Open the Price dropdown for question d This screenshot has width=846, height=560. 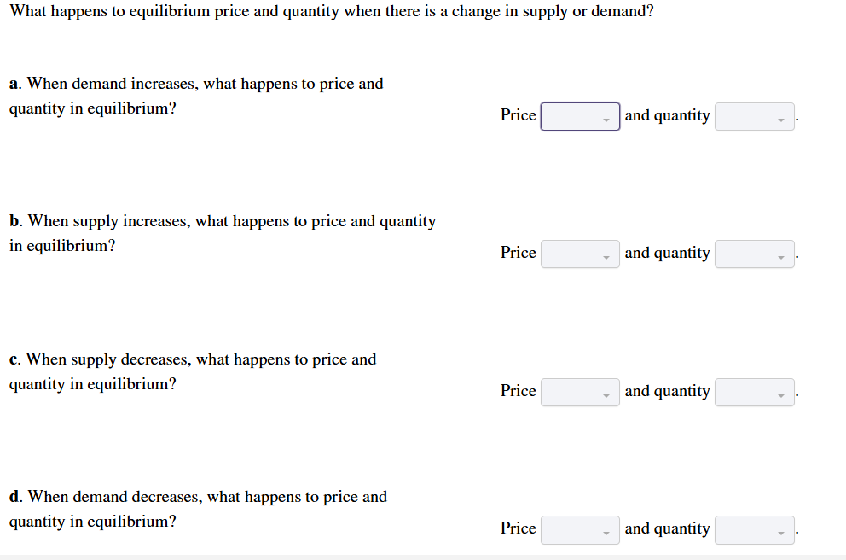579,529
